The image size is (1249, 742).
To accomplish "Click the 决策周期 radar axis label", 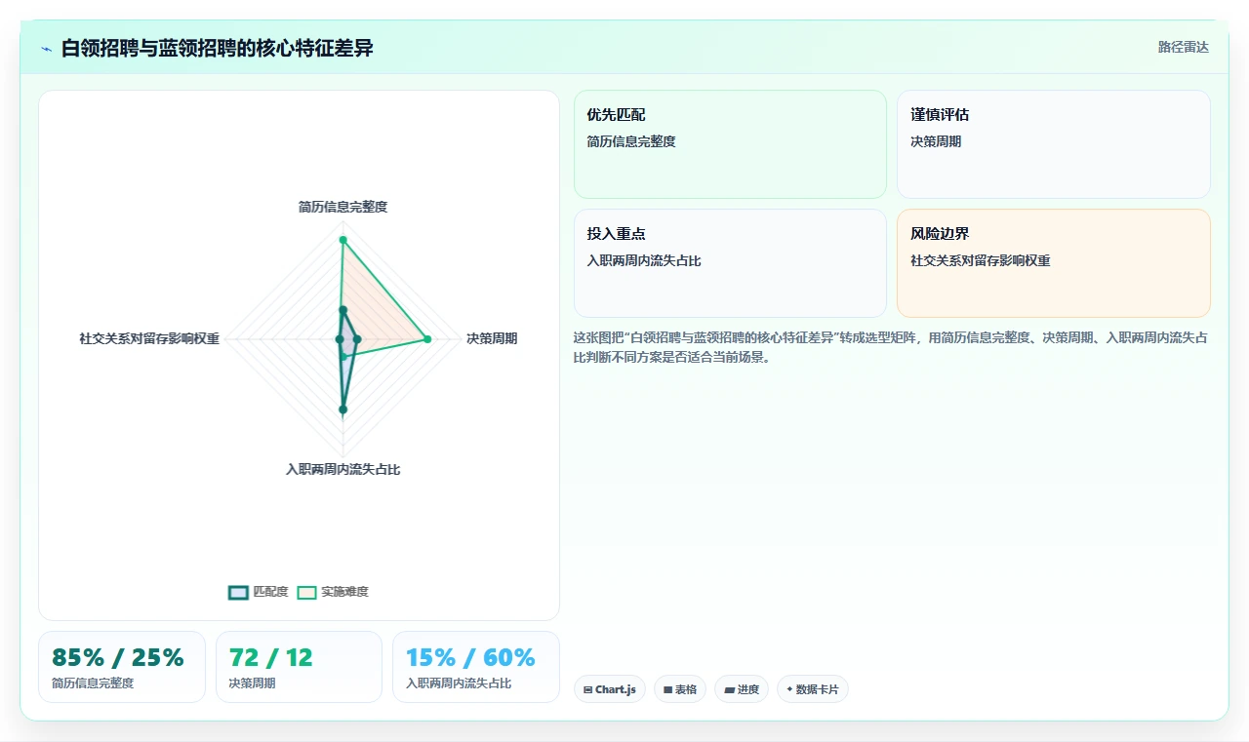I will tap(492, 338).
